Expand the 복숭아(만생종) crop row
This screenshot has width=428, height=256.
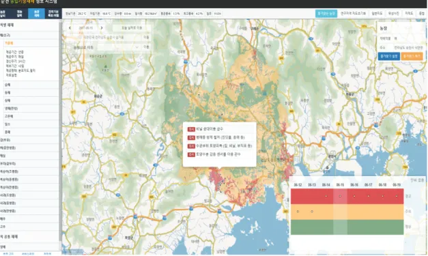click(x=29, y=188)
